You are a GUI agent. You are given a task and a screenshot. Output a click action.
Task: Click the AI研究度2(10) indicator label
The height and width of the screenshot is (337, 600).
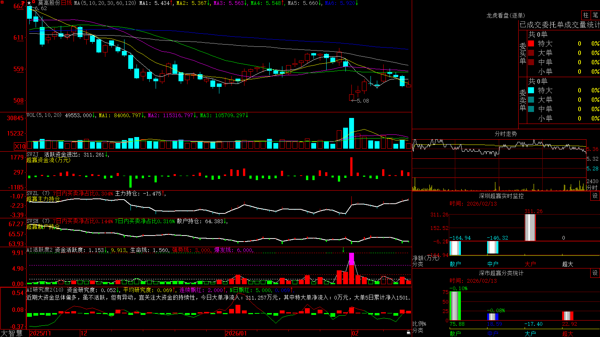45,290
